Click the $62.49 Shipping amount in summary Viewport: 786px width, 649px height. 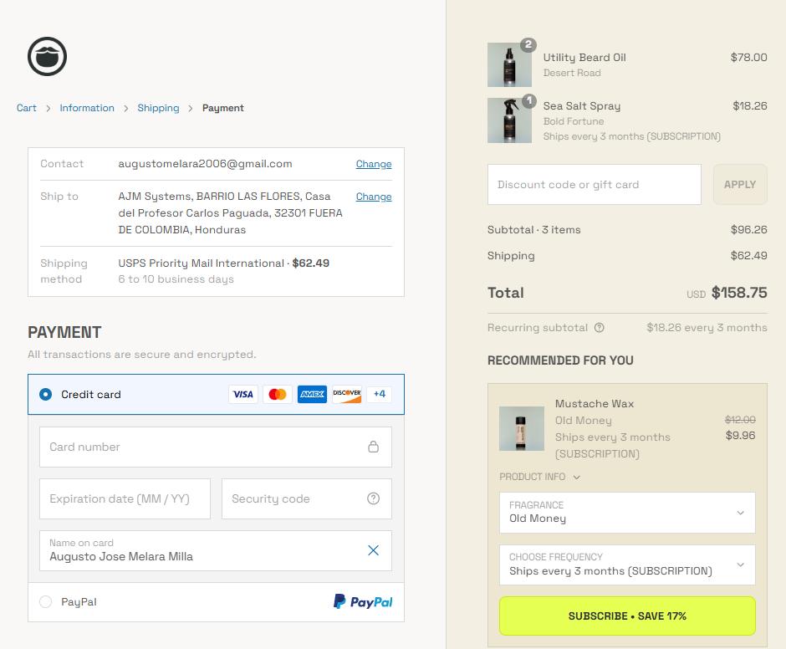[x=748, y=256]
